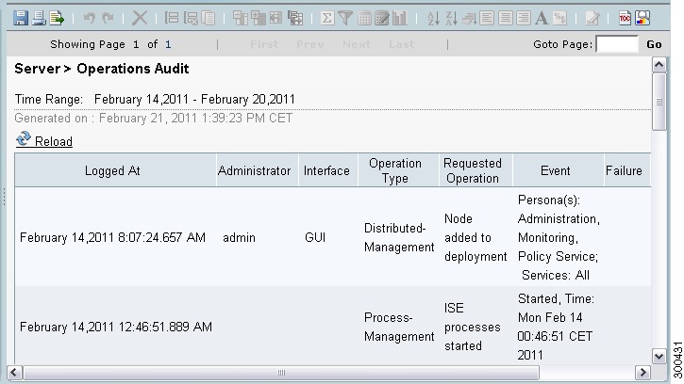Open the Filter funnel icon

click(345, 18)
